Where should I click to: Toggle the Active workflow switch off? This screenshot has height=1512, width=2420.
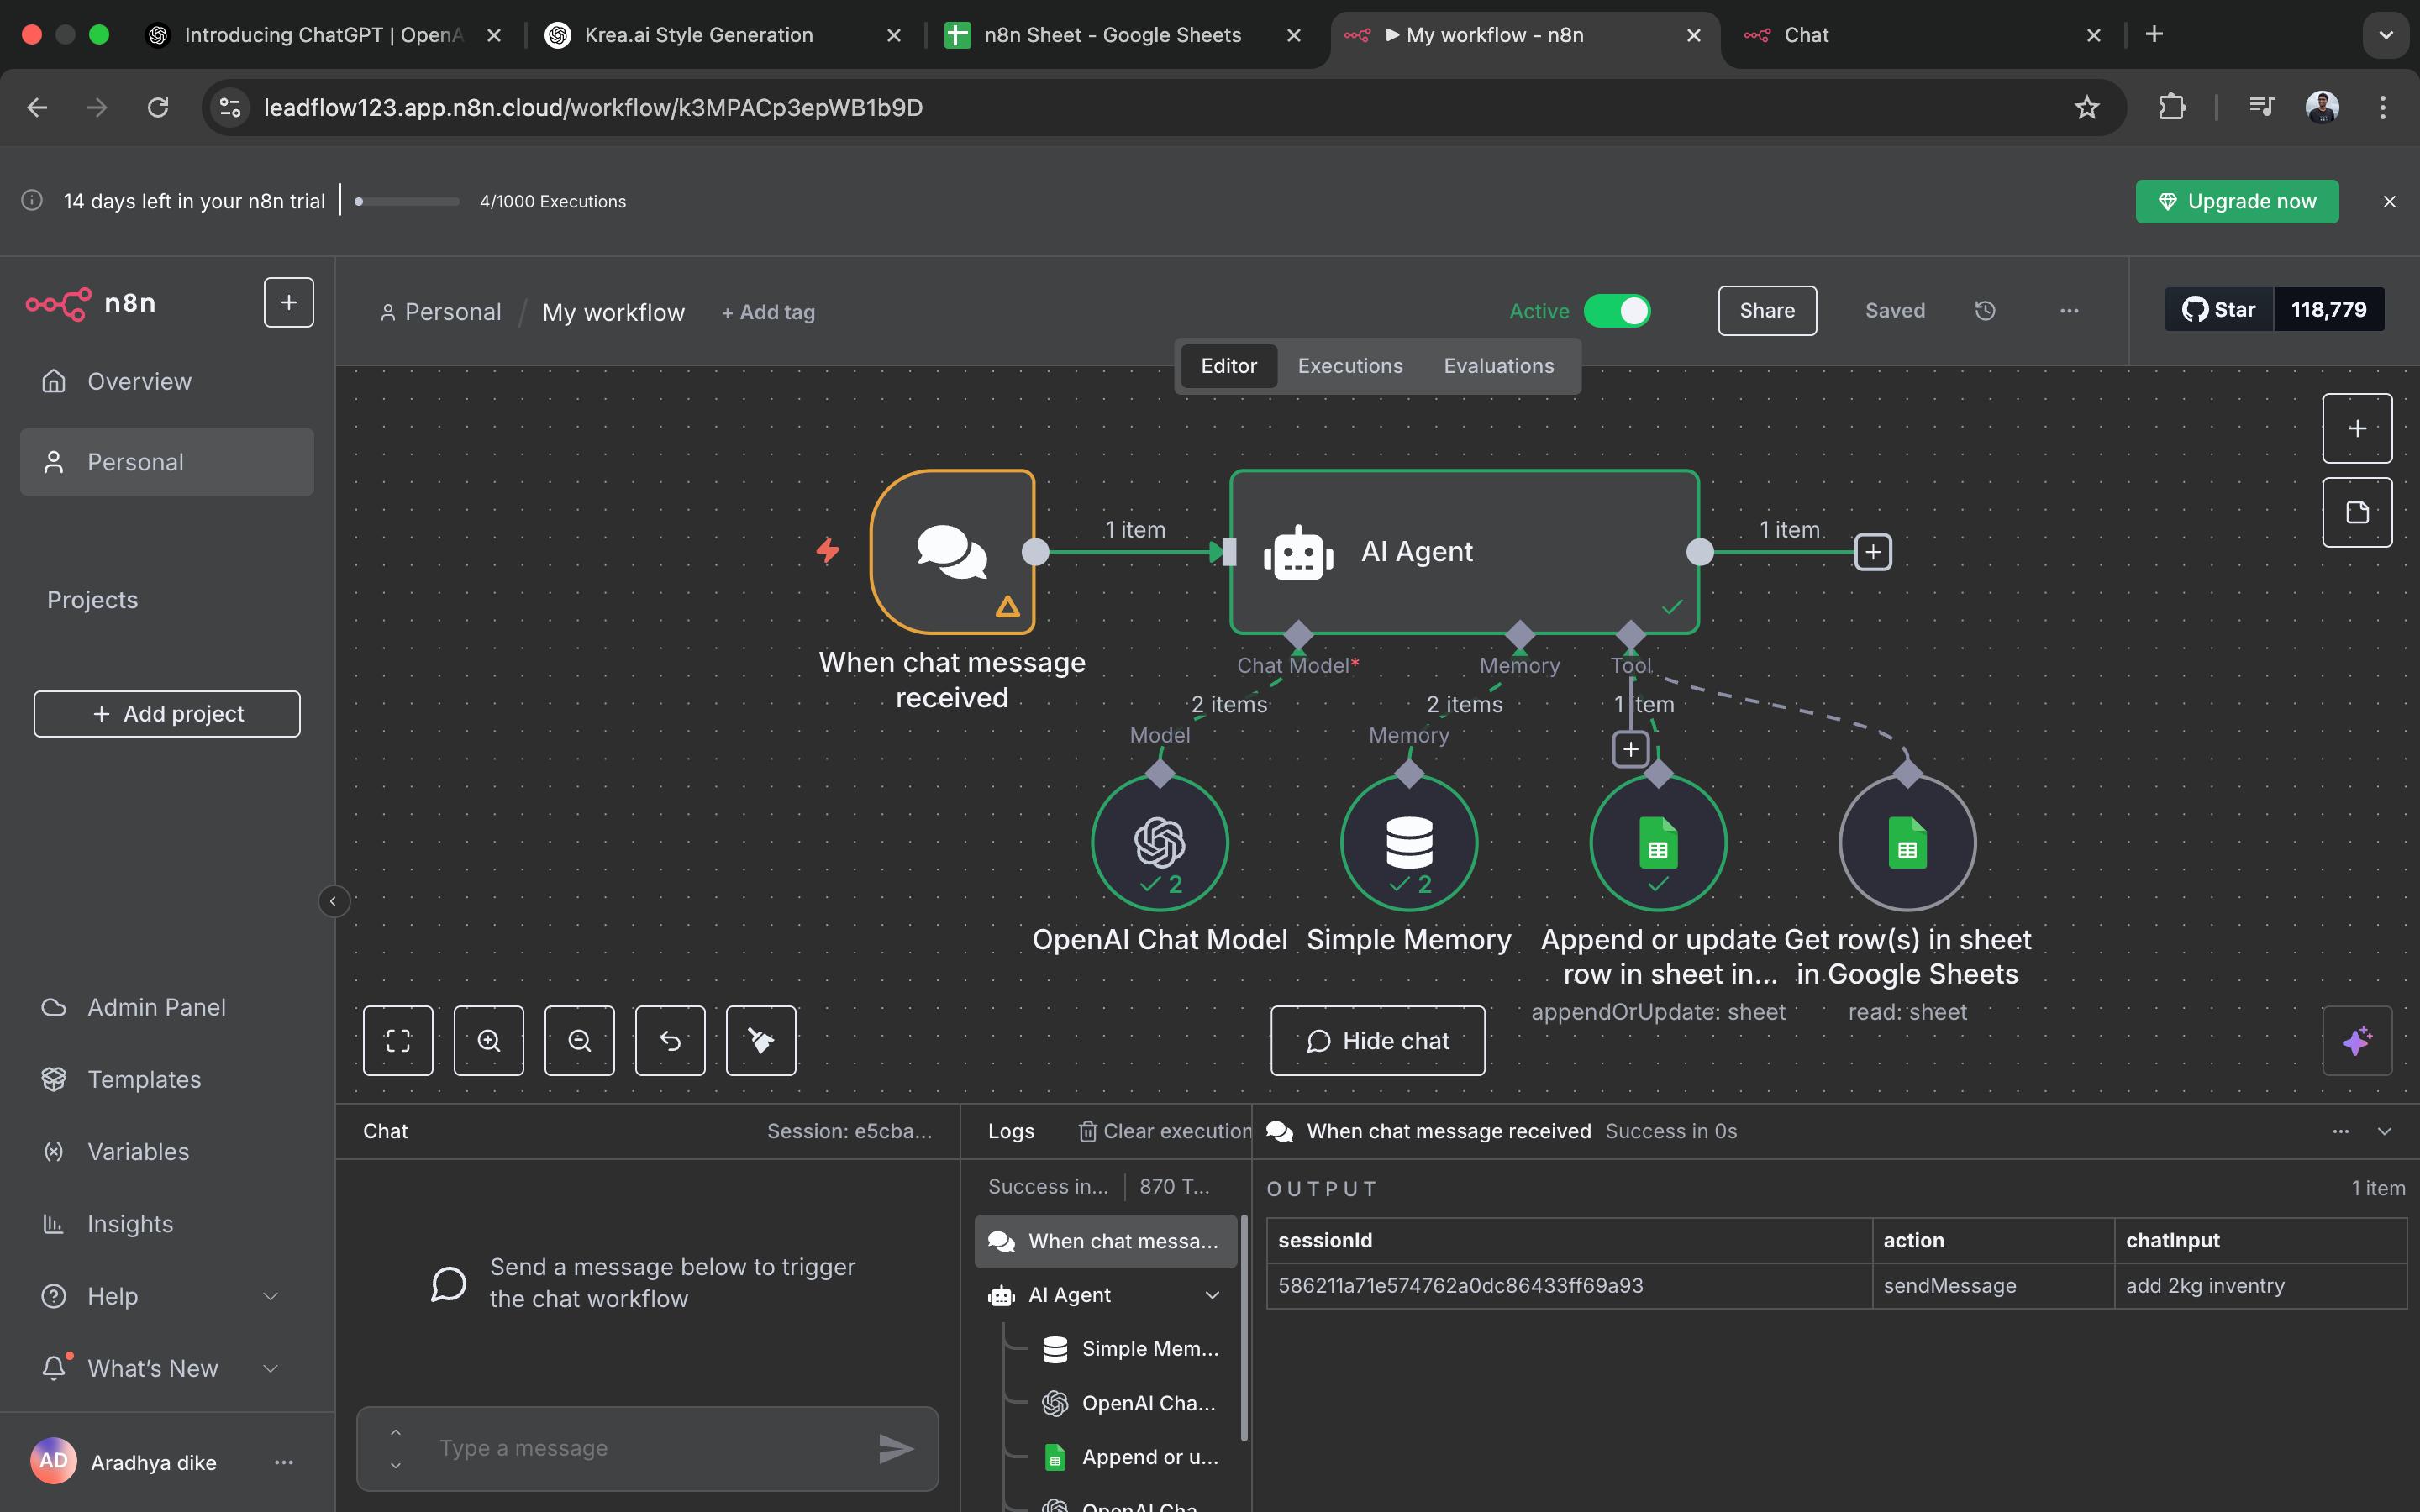(1617, 311)
